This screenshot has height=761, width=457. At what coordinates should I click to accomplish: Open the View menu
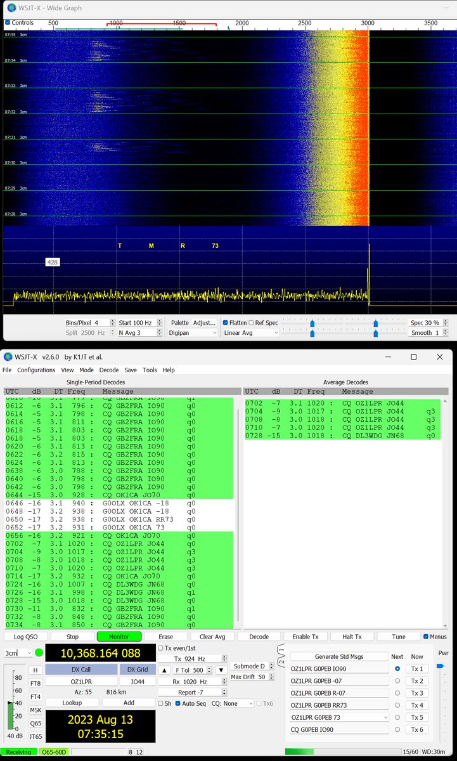(67, 370)
